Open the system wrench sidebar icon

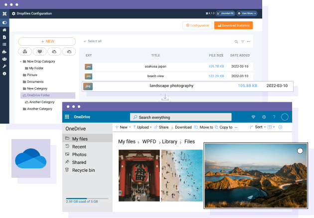click(4, 66)
